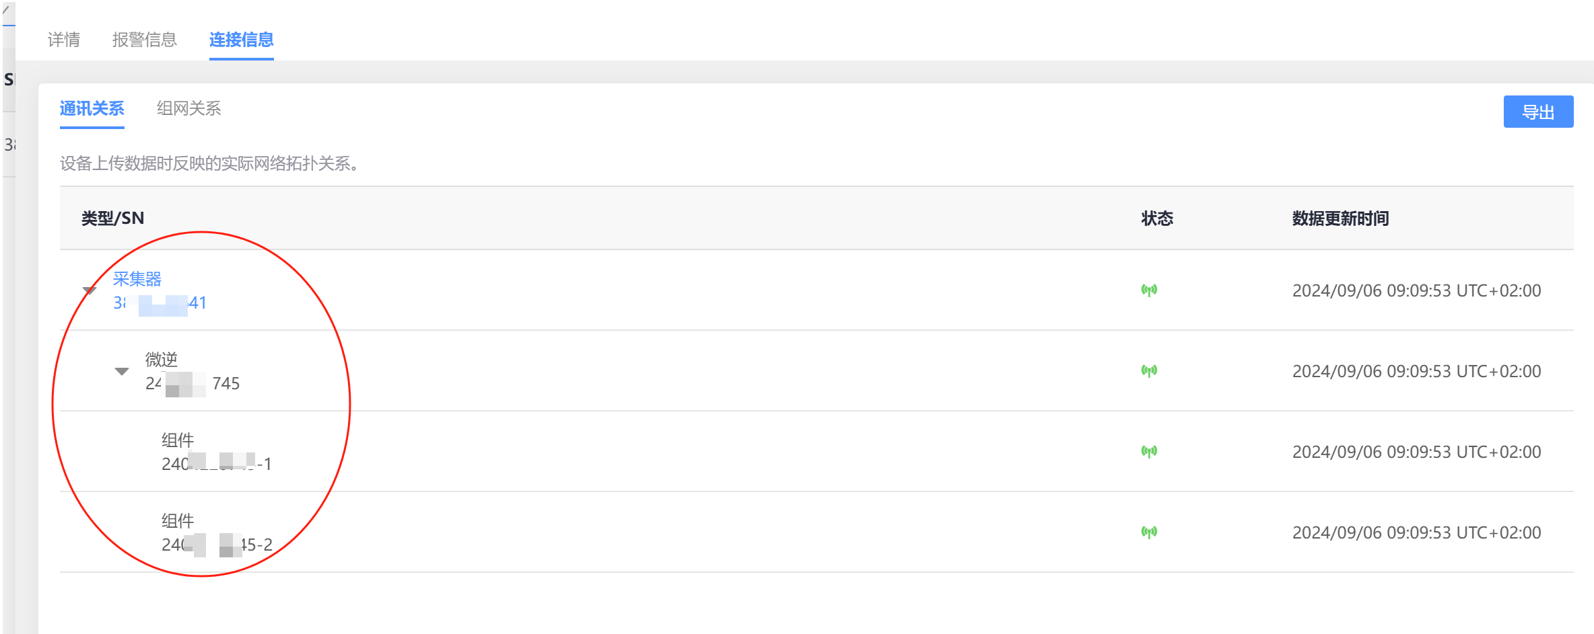This screenshot has width=1594, height=634.
Task: Click the 类型/SN column header
Action: [x=112, y=219]
